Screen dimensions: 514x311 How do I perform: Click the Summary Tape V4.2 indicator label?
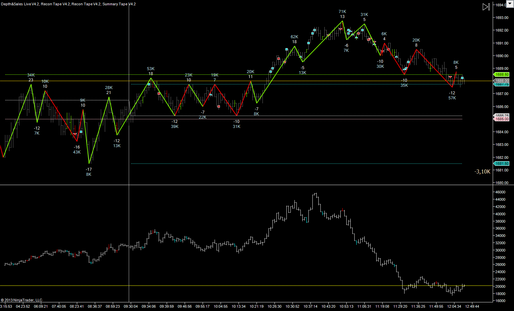pyautogui.click(x=119, y=4)
